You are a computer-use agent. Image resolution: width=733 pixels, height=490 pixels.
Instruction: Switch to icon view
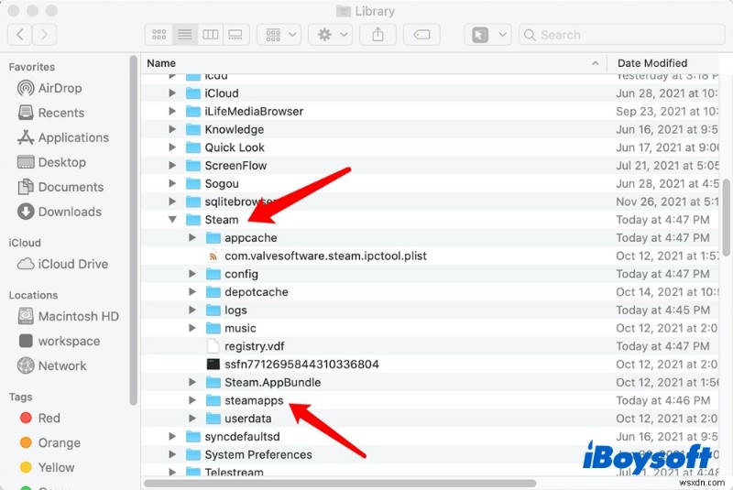tap(159, 35)
